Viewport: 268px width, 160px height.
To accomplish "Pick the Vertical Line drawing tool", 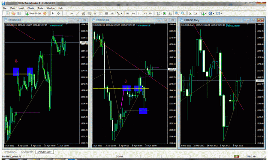I will [66, 13].
